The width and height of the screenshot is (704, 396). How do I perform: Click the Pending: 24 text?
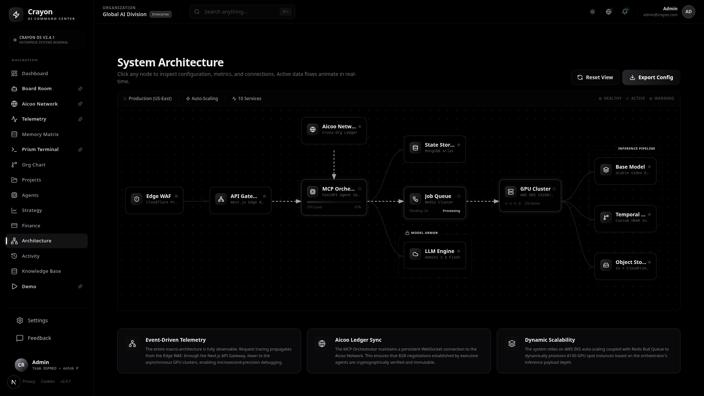(419, 211)
